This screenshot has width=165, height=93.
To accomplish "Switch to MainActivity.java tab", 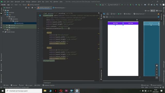I will [60, 8].
